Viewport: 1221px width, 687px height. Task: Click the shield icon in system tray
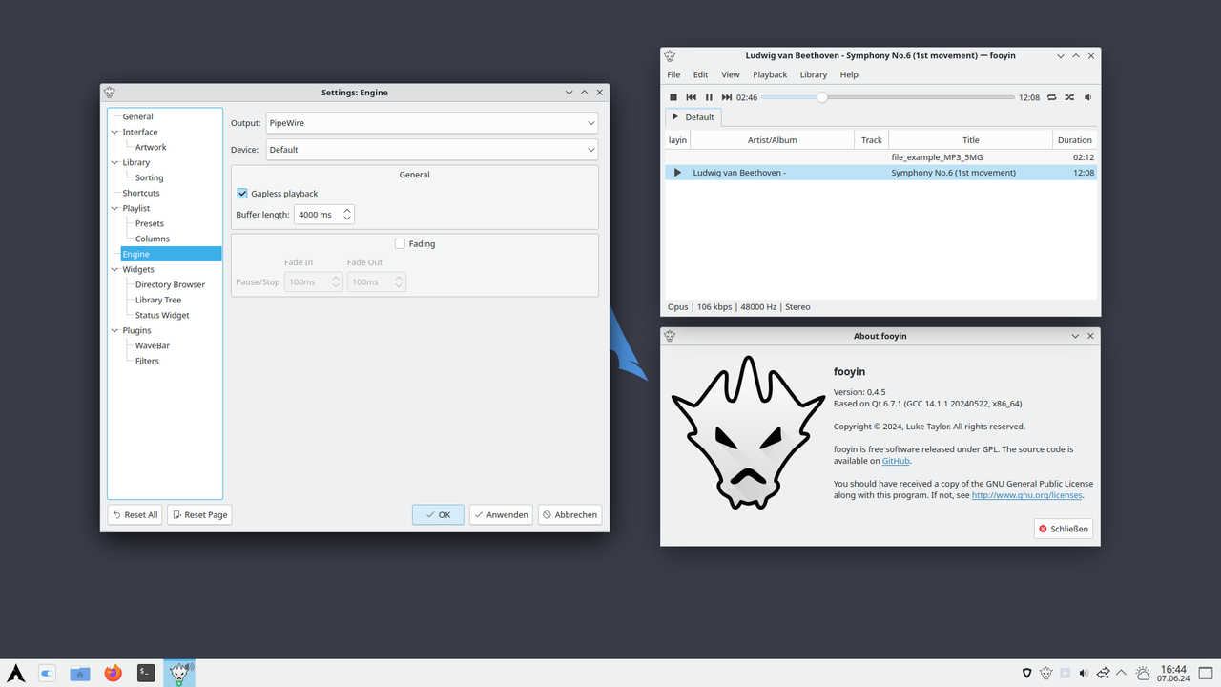pos(1027,673)
